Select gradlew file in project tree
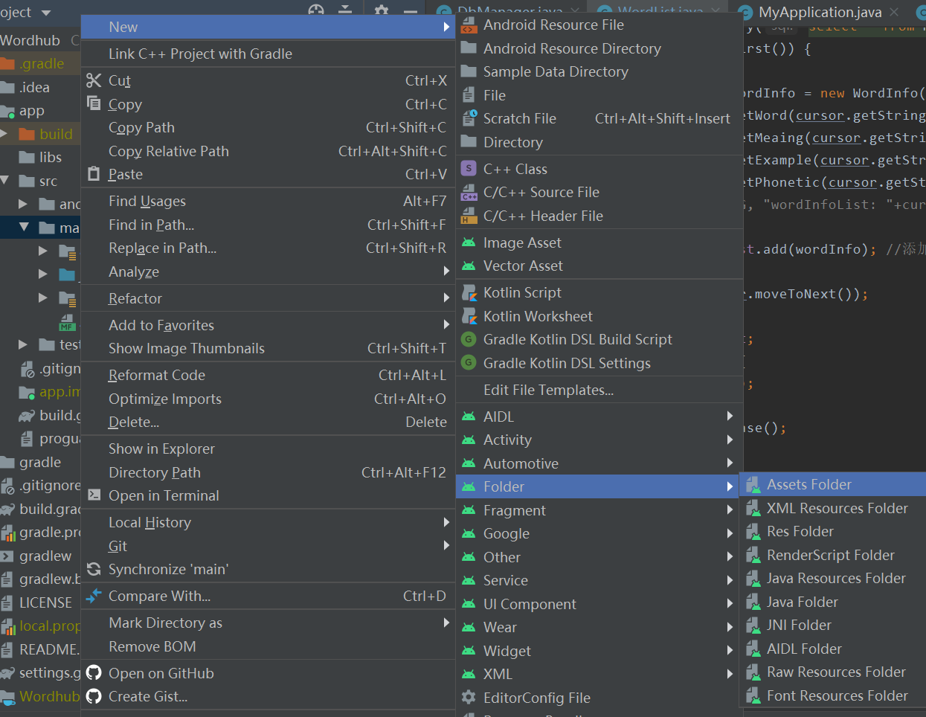Image resolution: width=926 pixels, height=717 pixels. (40, 556)
